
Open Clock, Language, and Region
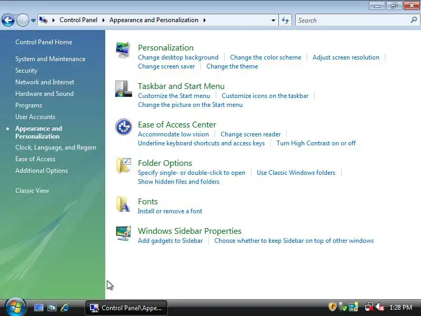[56, 147]
